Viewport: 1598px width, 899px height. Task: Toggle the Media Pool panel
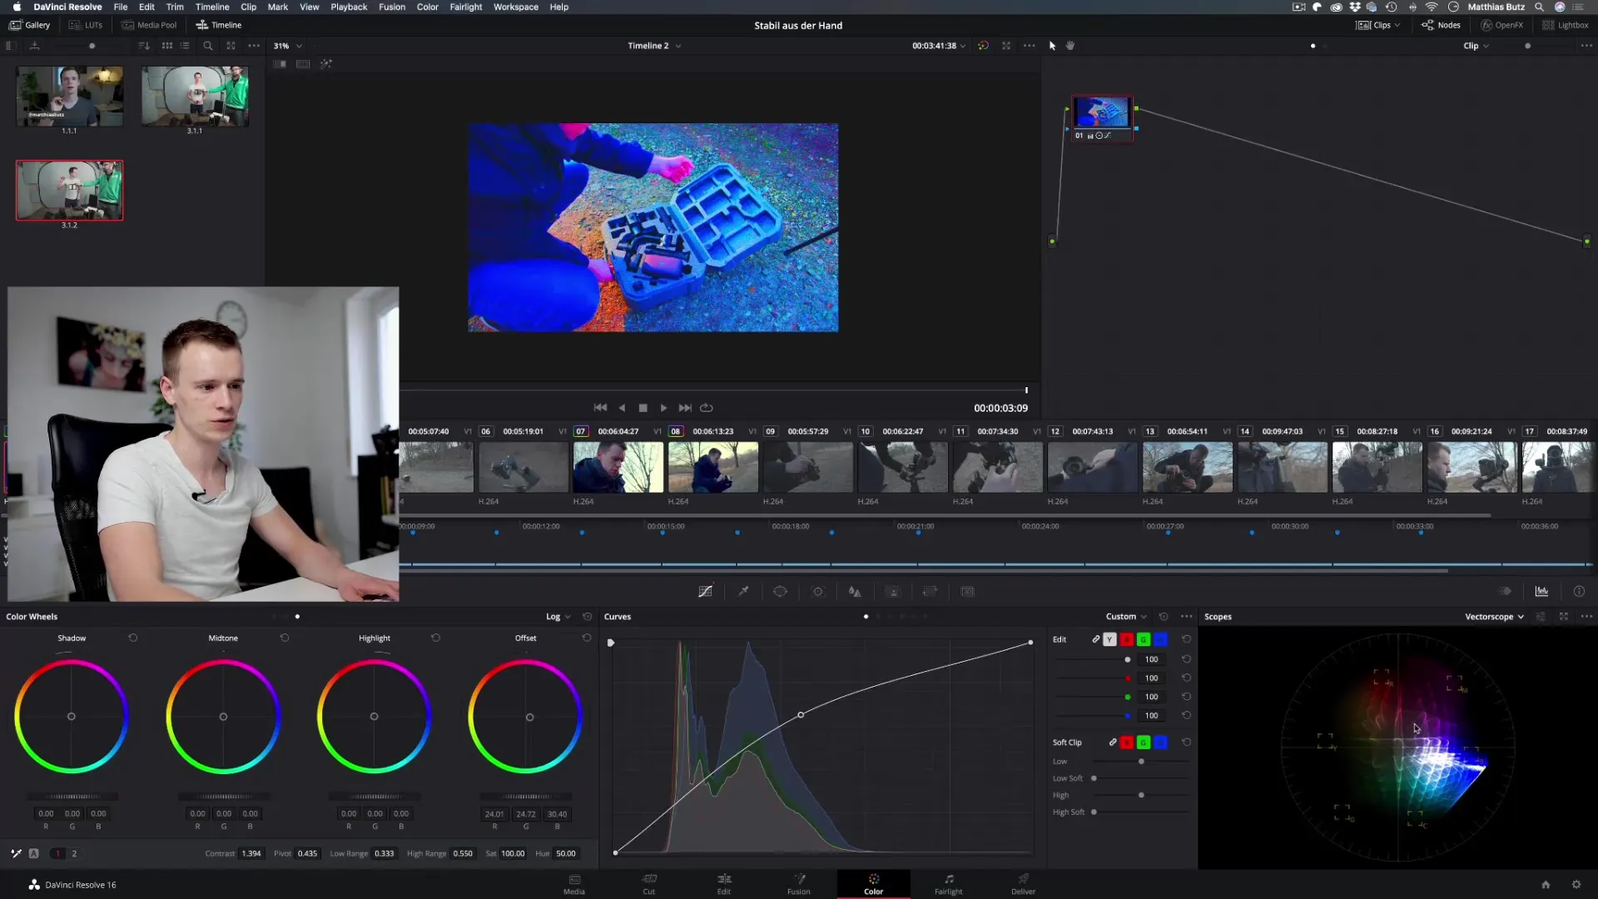(149, 25)
